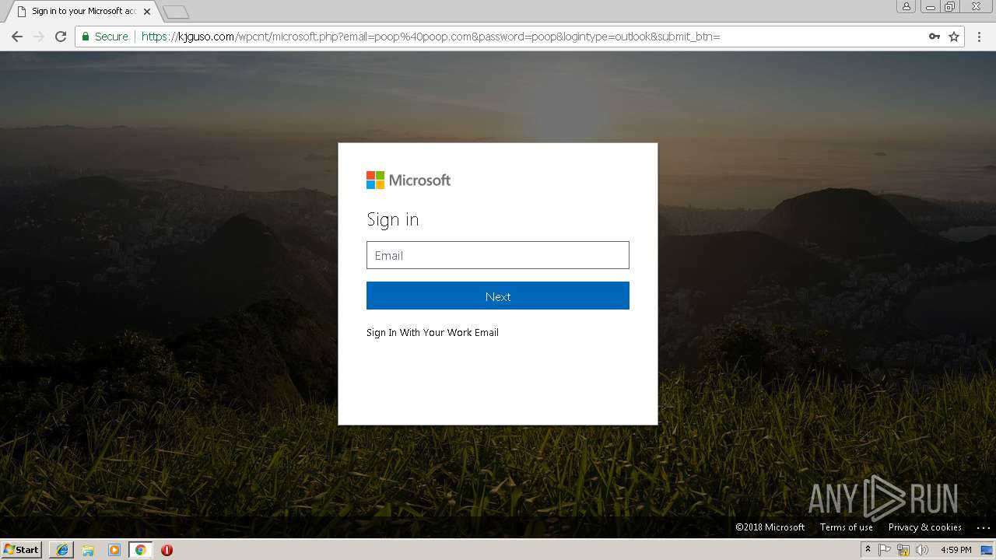Click the red Opera taskbar icon
Image resolution: width=996 pixels, height=560 pixels.
pos(167,550)
